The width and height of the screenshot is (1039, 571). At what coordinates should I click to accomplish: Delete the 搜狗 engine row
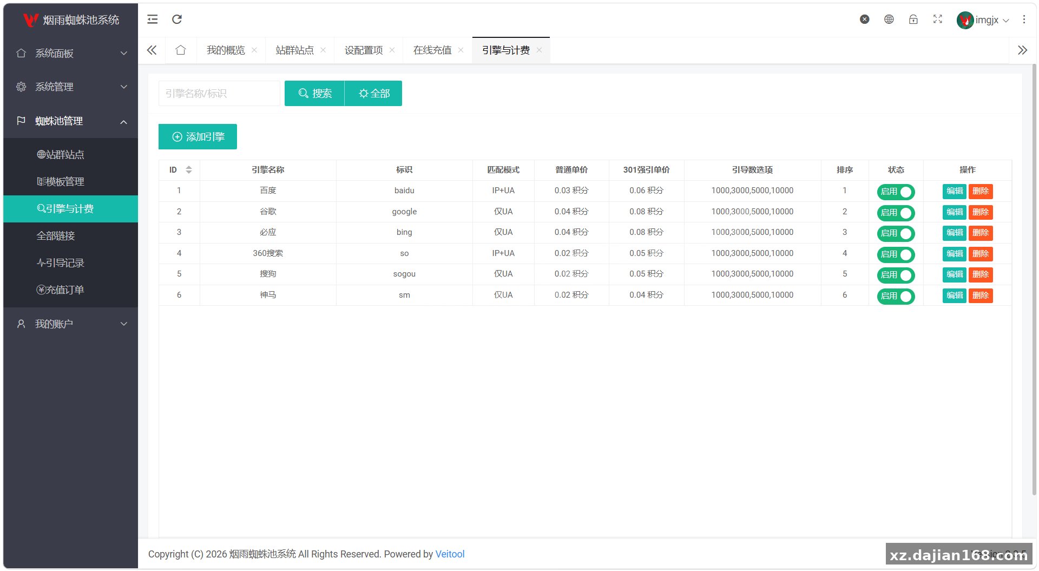[x=981, y=274]
